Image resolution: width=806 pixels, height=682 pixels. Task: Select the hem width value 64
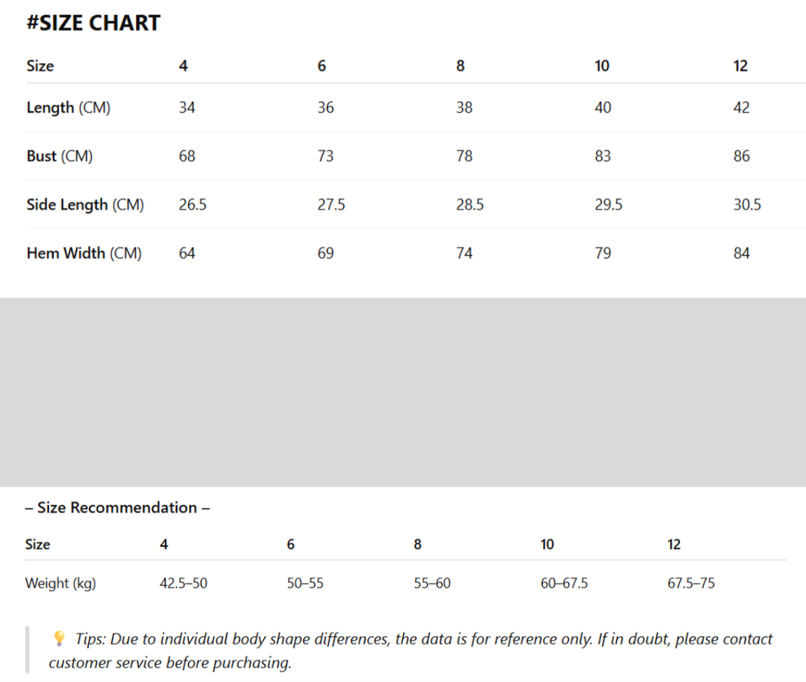pyautogui.click(x=187, y=253)
